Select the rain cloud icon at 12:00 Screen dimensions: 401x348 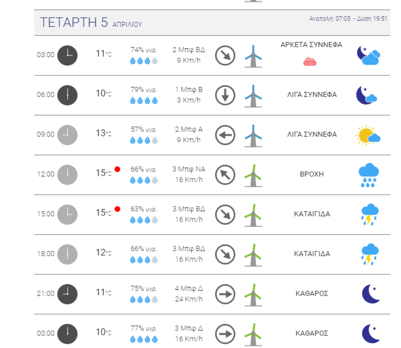[368, 175]
